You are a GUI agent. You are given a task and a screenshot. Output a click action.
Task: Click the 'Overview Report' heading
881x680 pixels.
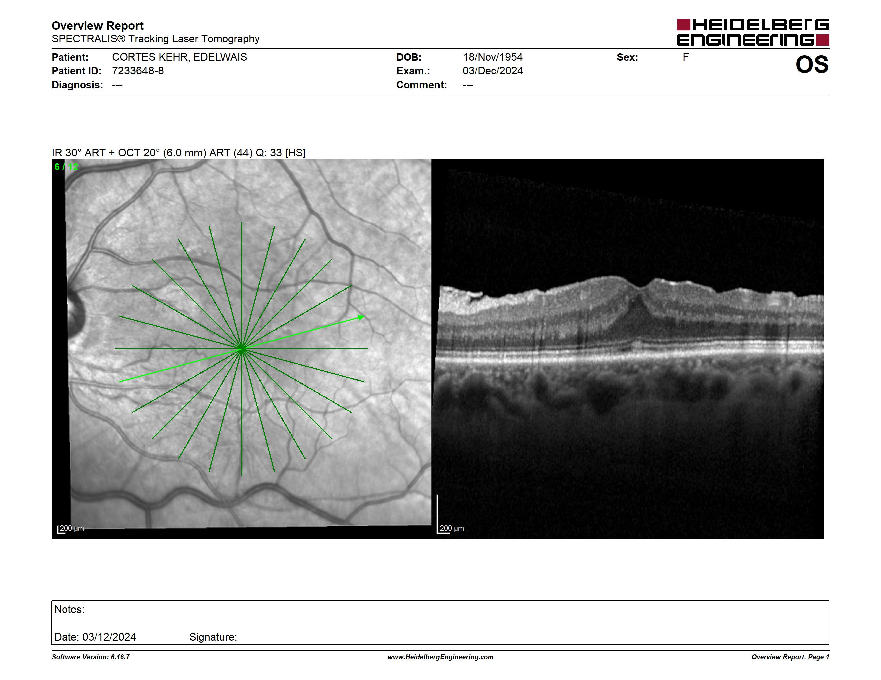tap(98, 25)
